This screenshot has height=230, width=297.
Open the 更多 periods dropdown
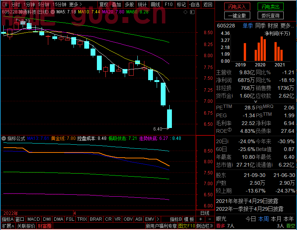75,4
